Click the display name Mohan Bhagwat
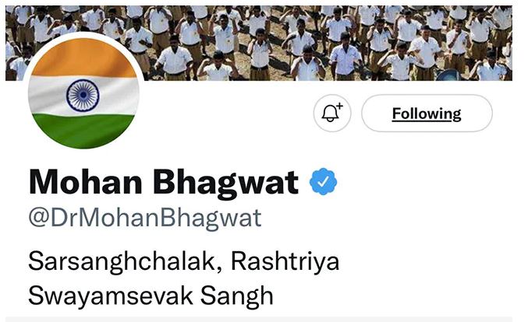This screenshot has height=322, width=528. click(x=164, y=182)
